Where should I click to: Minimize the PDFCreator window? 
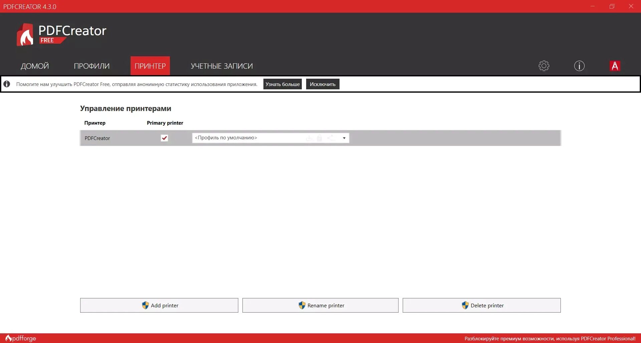coord(593,6)
